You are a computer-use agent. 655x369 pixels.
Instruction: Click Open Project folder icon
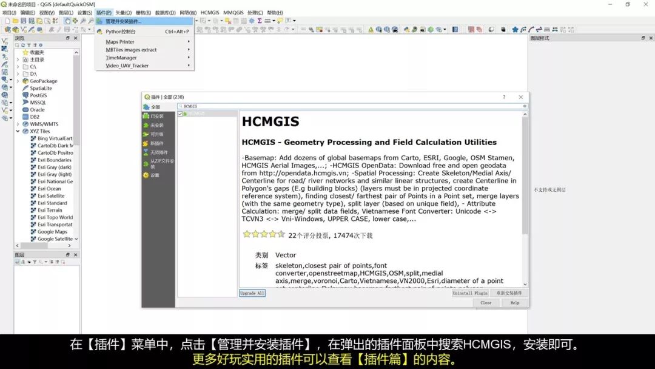click(15, 21)
